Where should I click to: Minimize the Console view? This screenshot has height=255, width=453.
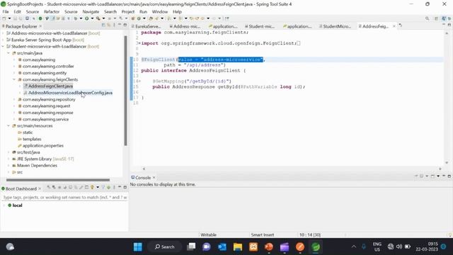[444, 176]
